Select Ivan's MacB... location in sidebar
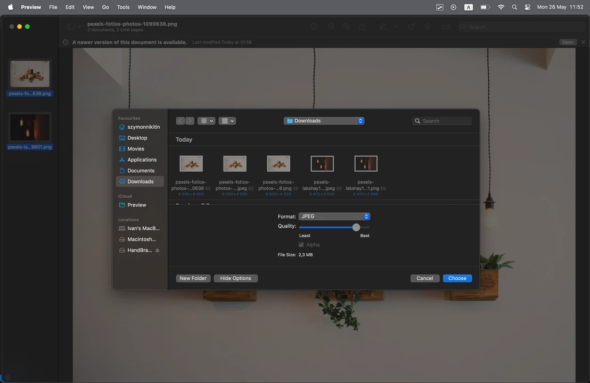The image size is (590, 383). (140, 228)
